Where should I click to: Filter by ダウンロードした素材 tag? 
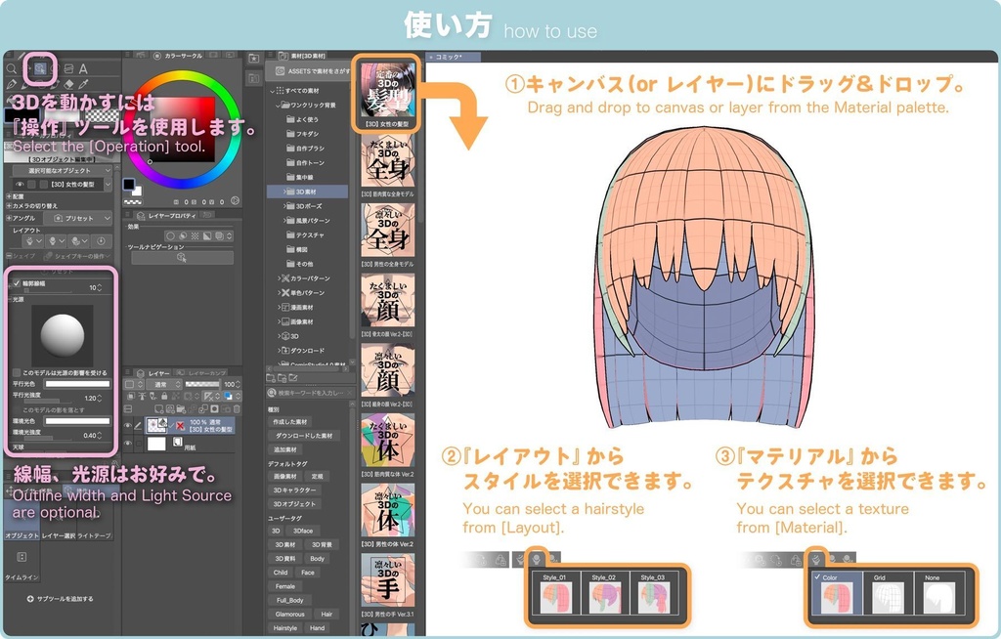[x=303, y=436]
